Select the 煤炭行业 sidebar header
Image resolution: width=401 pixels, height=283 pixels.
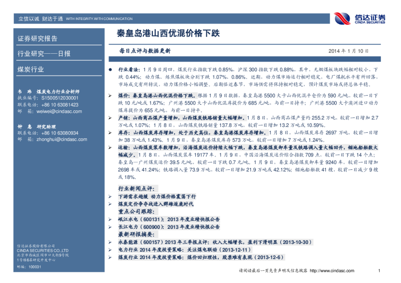pos(31,69)
